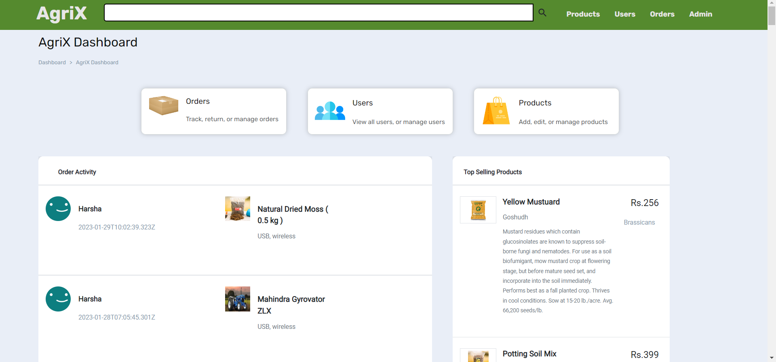Click the Users group icon
Image resolution: width=776 pixels, height=362 pixels.
[x=330, y=111]
